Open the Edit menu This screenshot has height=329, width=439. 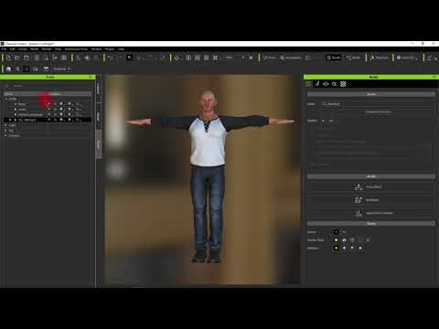[13, 49]
